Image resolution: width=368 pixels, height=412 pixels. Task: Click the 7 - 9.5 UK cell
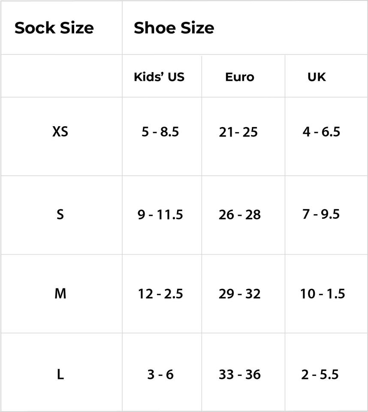(x=321, y=213)
